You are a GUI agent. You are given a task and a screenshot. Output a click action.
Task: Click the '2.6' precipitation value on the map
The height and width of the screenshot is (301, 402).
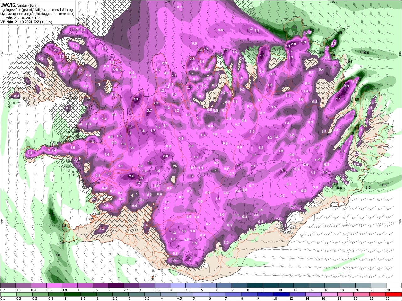[x=132, y=177]
